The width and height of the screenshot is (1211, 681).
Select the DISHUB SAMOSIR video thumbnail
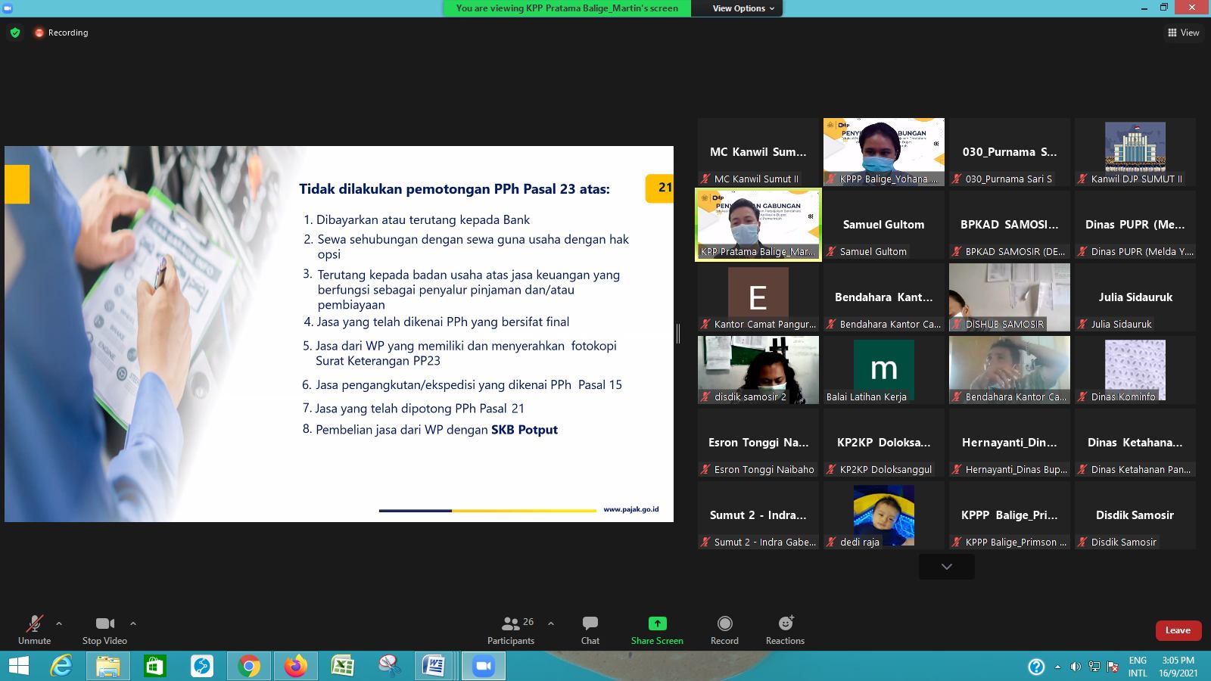click(x=1009, y=297)
